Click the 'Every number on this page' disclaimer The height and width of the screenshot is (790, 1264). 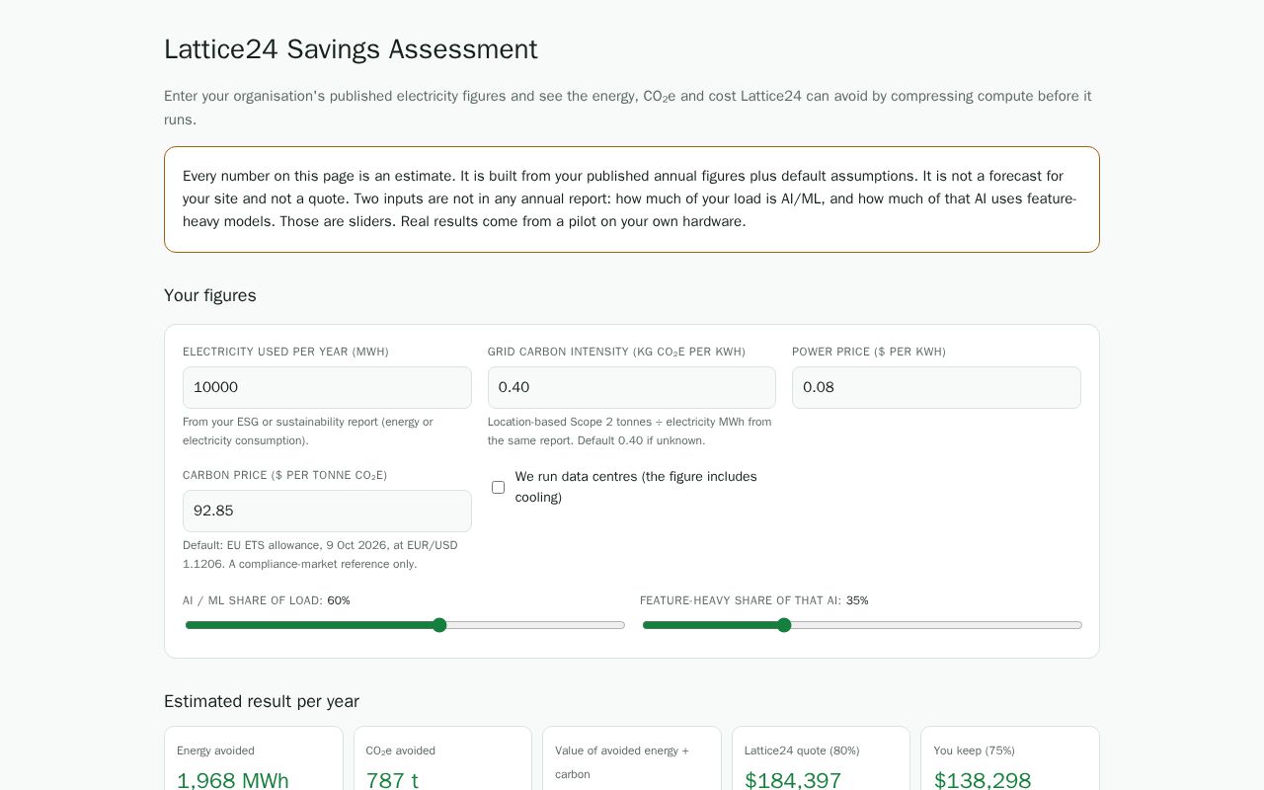(x=632, y=198)
